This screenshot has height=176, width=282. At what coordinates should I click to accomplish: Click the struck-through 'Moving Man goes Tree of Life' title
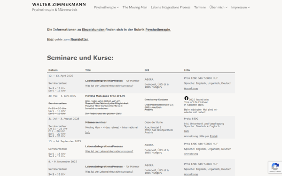tap(105, 96)
